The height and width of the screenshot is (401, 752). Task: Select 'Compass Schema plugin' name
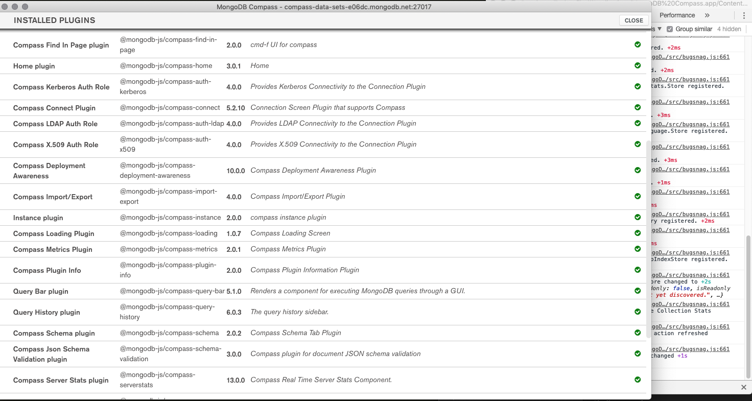54,333
